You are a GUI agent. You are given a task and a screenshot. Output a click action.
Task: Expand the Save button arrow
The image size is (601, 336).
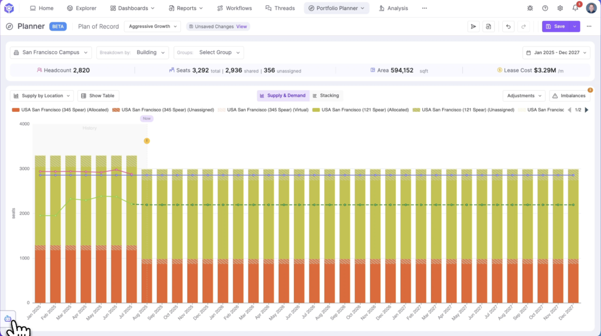click(x=575, y=26)
